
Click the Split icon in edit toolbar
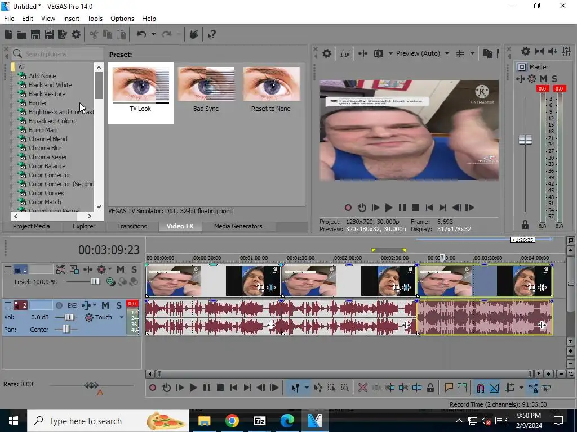[417, 388]
